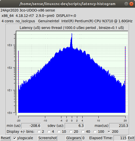The height and width of the screenshot is (141, 135).
Task: Take a capture with the Screenshot button
Action: pyautogui.click(x=48, y=138)
